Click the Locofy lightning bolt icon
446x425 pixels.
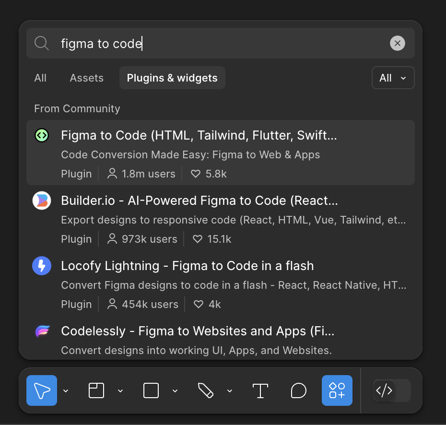pos(42,266)
